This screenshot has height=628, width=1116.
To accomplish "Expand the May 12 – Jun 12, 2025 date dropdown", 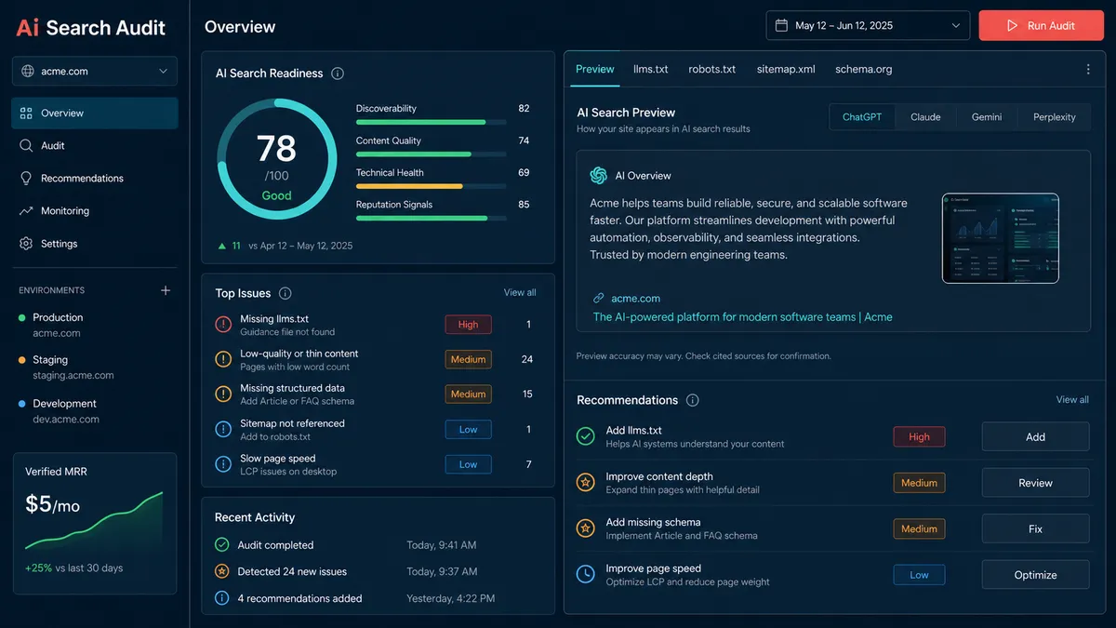I will (868, 25).
